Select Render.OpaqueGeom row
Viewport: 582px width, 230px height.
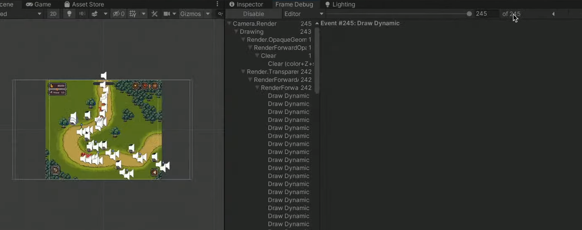[270, 40]
